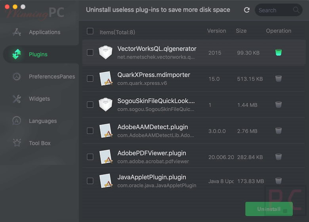Screen dimensions: 309x222
Task: Click the Java 8 version value
Action: coord(221,181)
